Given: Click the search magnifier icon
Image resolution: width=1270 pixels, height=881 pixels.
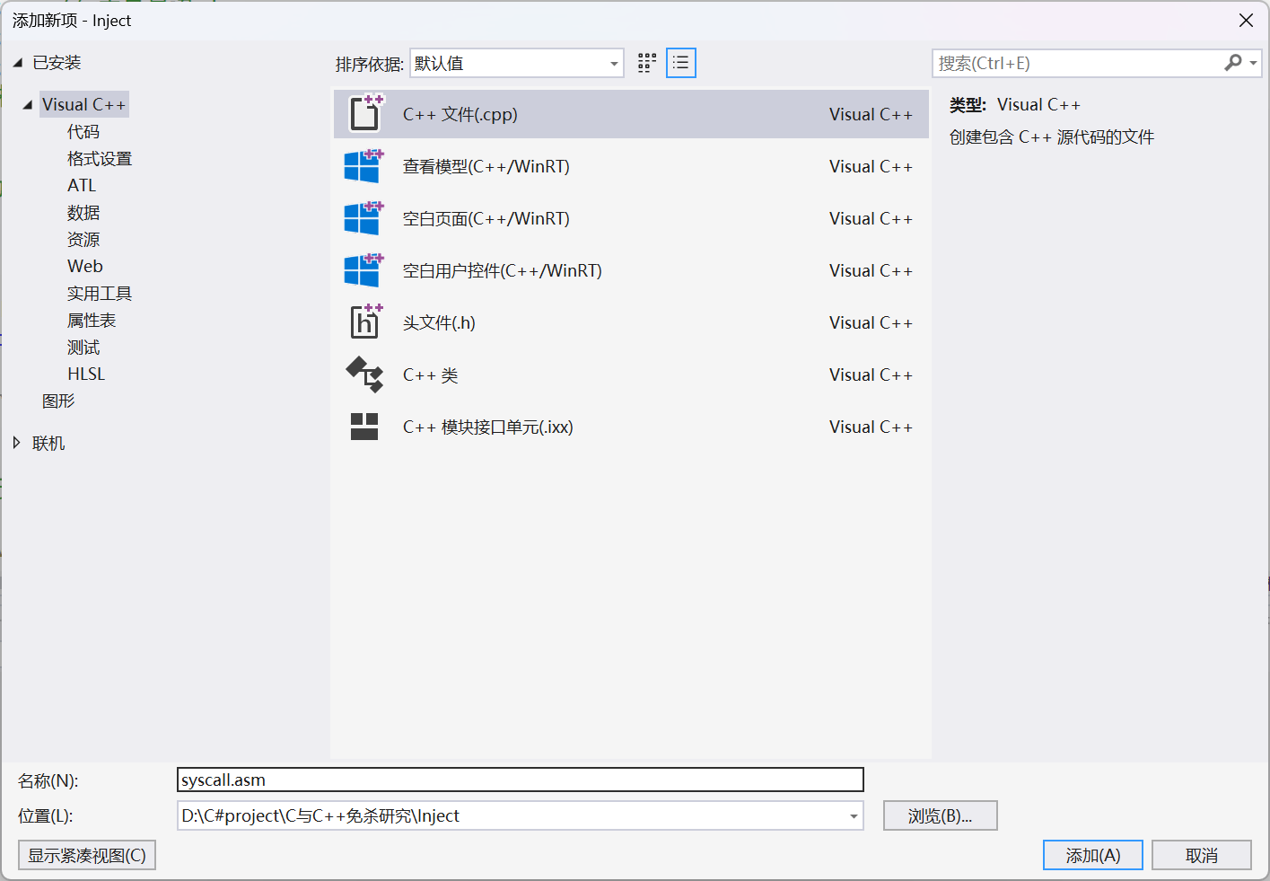Looking at the screenshot, I should click(x=1233, y=63).
